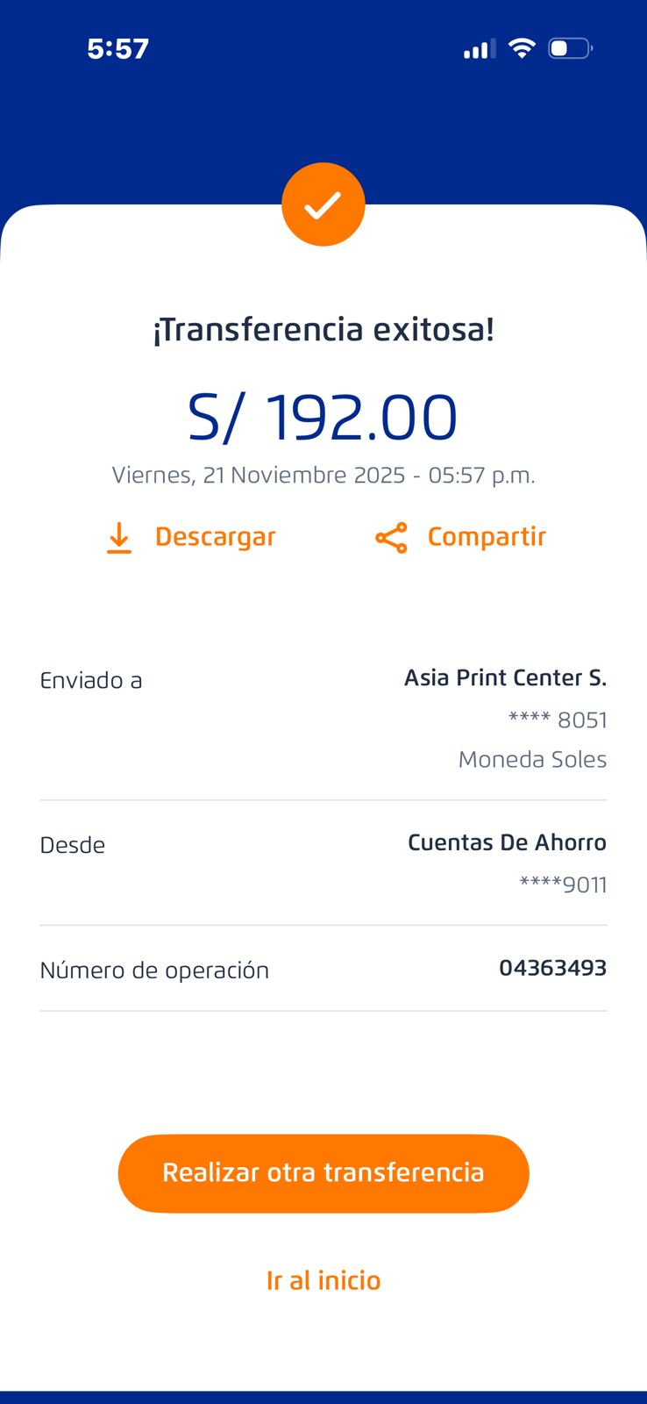The height and width of the screenshot is (1404, 647).
Task: Tap the battery indicator icon
Action: 570,48
